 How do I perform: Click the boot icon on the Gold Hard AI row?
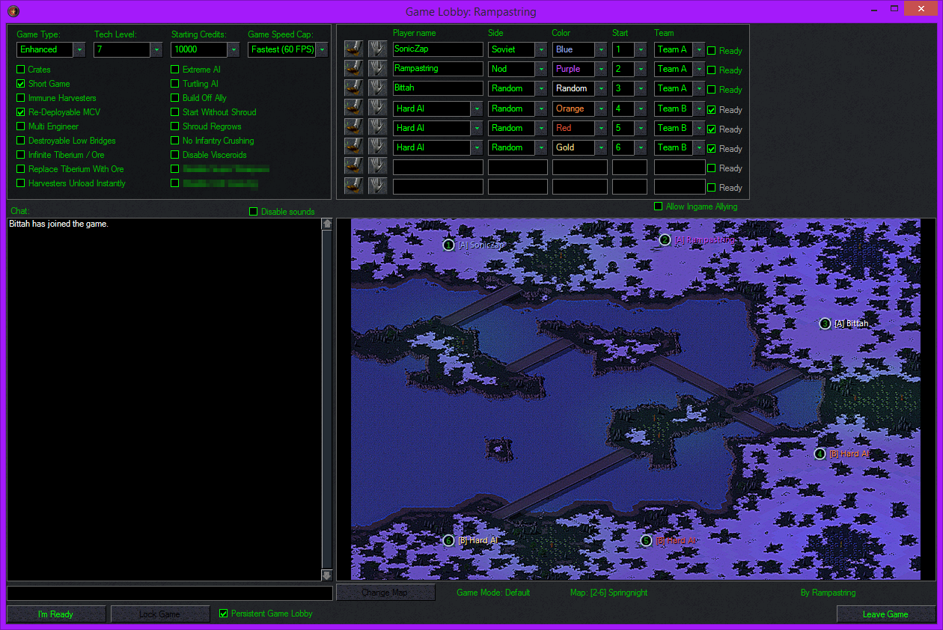click(x=353, y=147)
